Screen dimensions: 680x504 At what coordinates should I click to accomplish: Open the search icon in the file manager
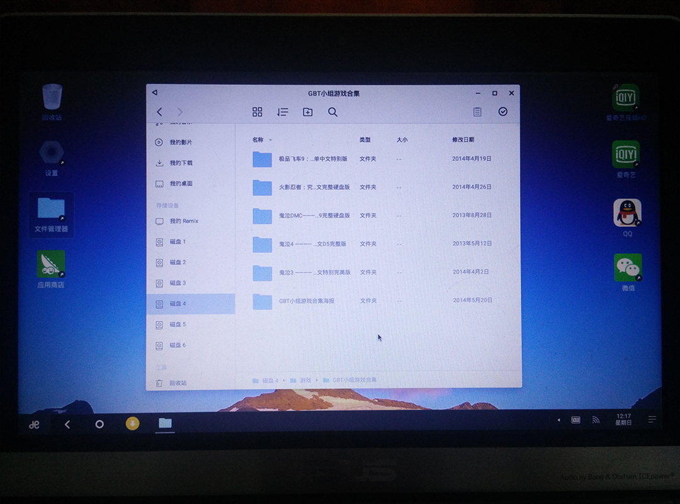[332, 112]
